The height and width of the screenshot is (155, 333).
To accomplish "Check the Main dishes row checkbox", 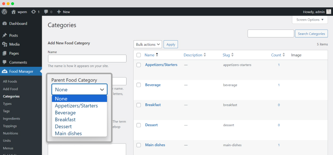I will [x=139, y=145].
